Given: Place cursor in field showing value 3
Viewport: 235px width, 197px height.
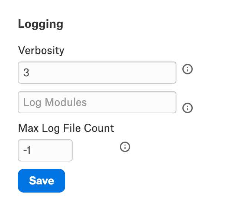Looking at the screenshot, I should (97, 73).
